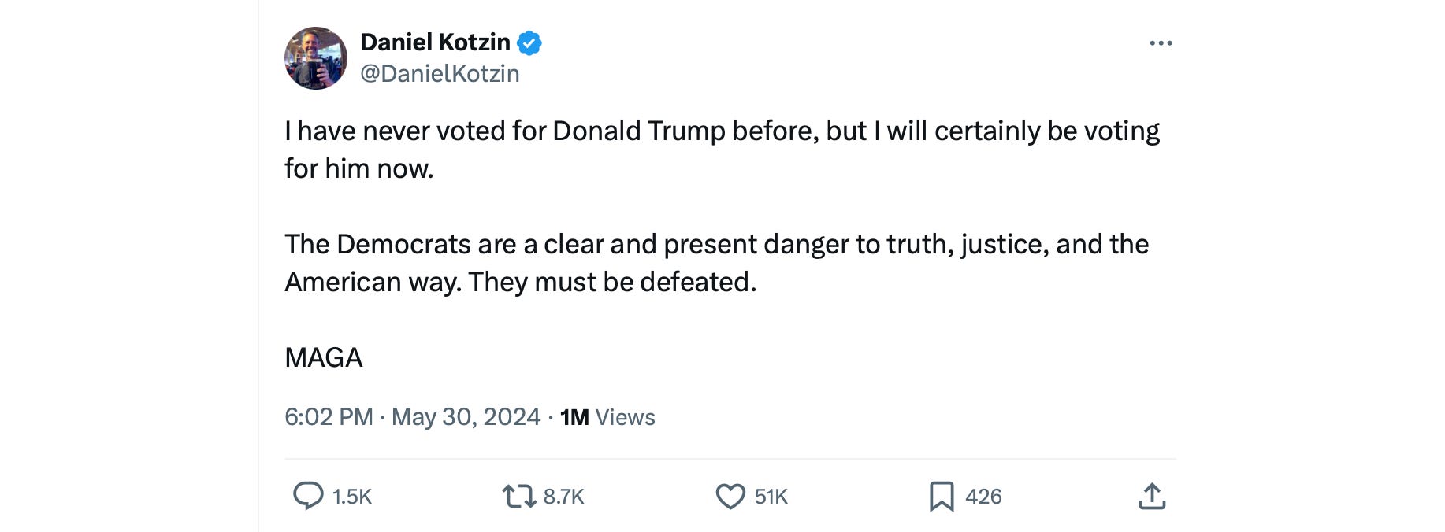Like the tweet with the heart icon

click(730, 496)
